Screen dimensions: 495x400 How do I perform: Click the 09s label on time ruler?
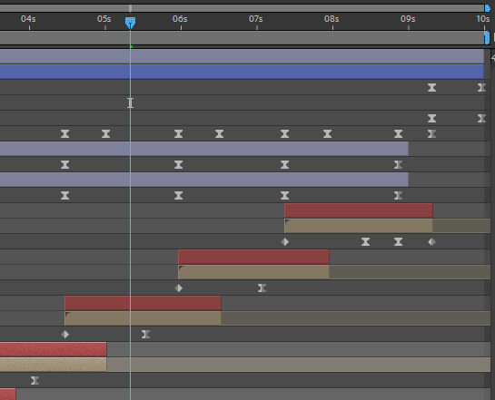pyautogui.click(x=408, y=19)
